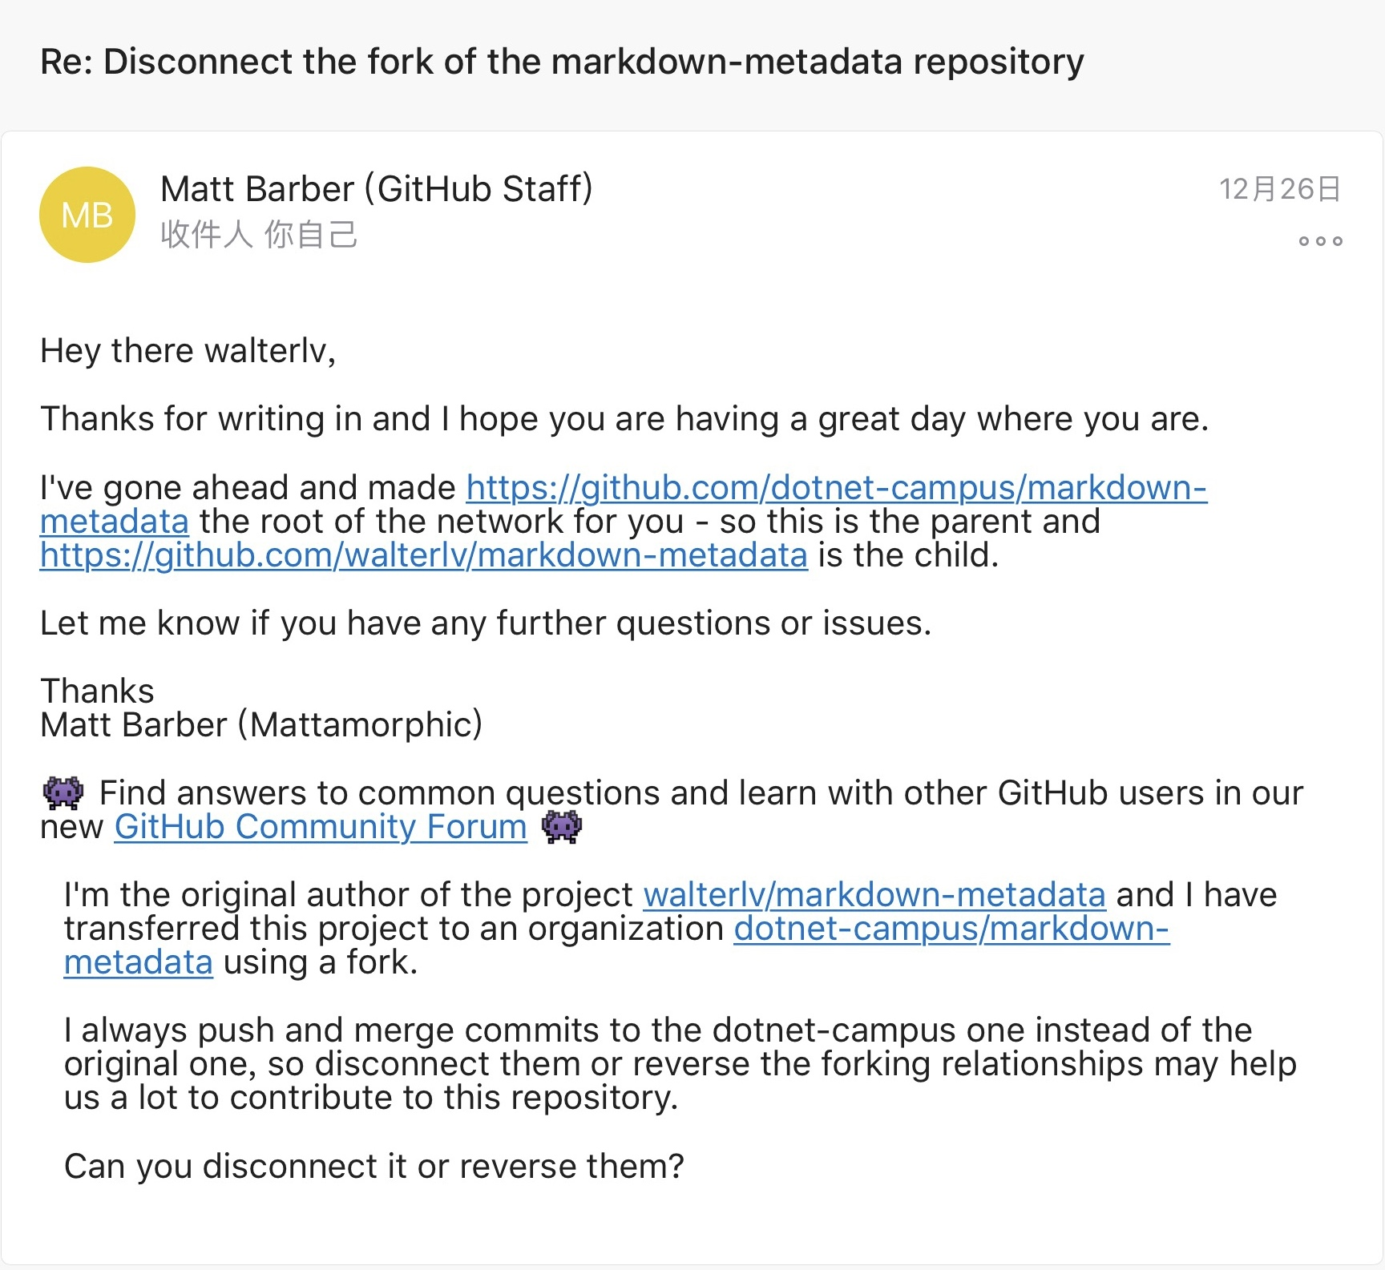Image resolution: width=1385 pixels, height=1270 pixels.
Task: Click the yellow MB sender avatar
Action: (87, 215)
